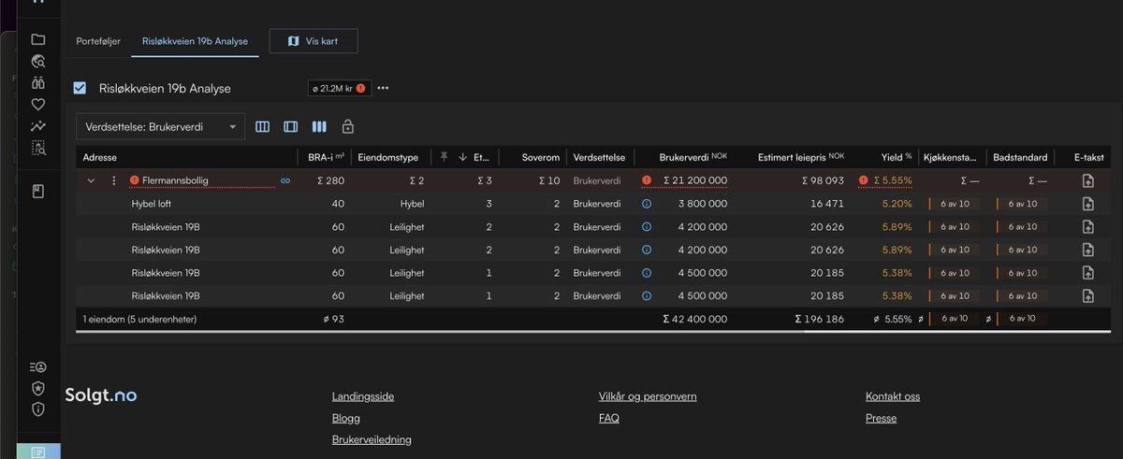
Task: Open Vilkår og personvern link
Action: (x=648, y=396)
